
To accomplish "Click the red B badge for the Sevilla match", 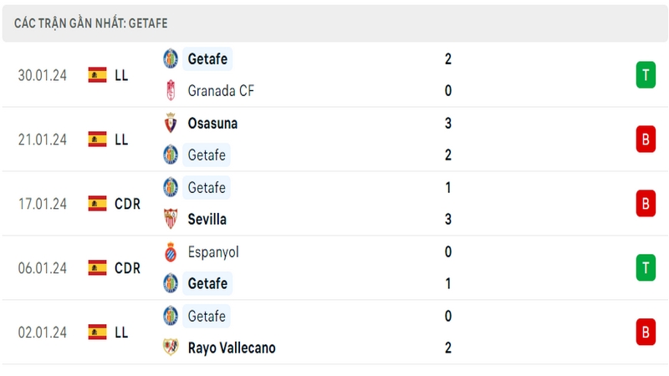I will [646, 203].
